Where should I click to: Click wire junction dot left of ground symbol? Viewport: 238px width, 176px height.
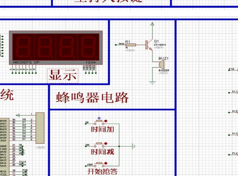pyautogui.click(x=119, y=146)
